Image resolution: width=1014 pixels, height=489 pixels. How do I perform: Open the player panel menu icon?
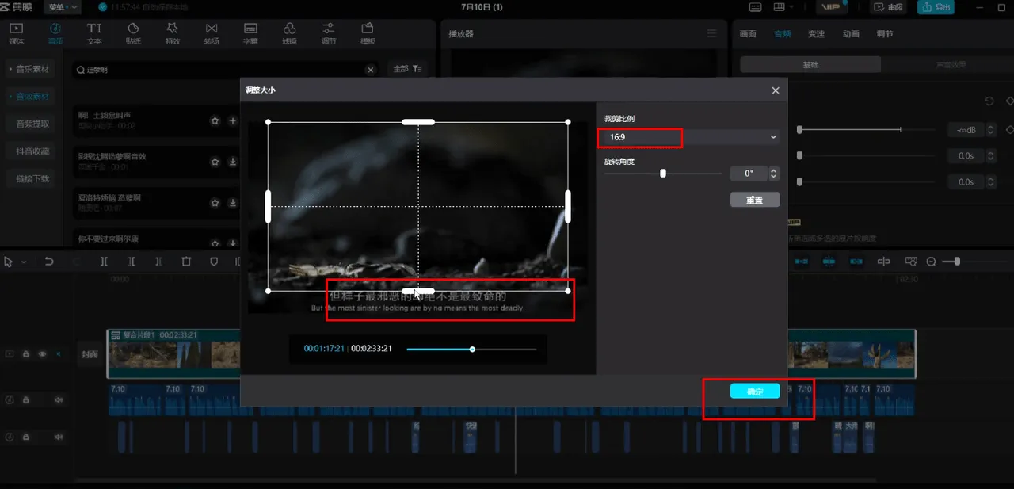click(x=712, y=34)
